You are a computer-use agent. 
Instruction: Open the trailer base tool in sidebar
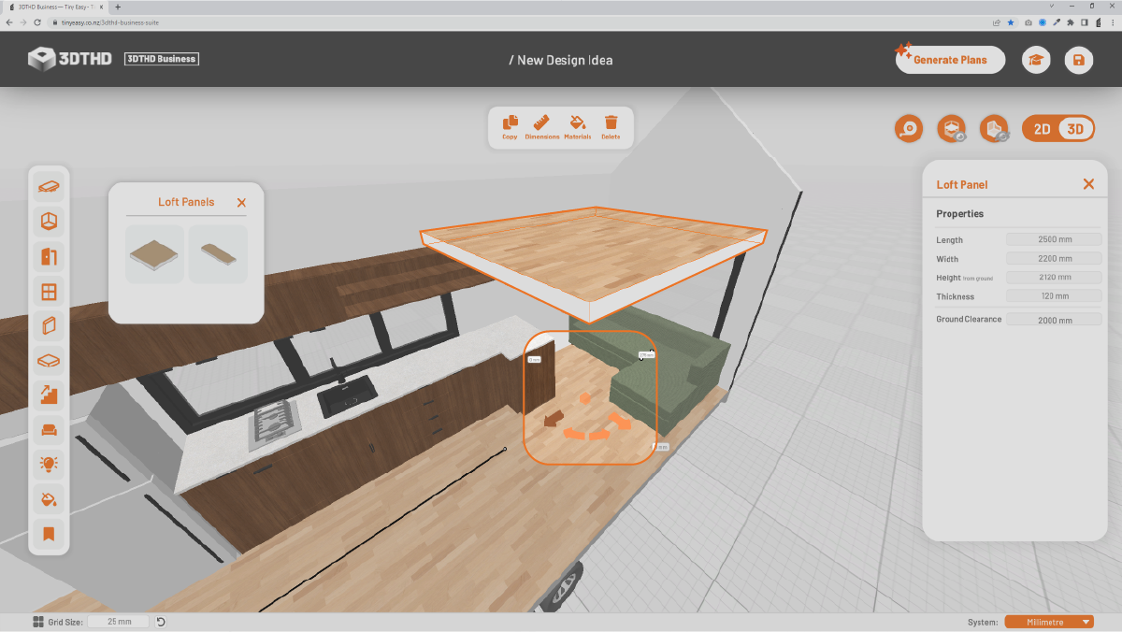(49, 187)
